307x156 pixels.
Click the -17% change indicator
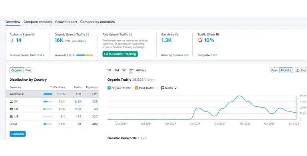tap(67, 41)
